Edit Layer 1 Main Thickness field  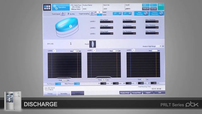pyautogui.click(x=152, y=33)
